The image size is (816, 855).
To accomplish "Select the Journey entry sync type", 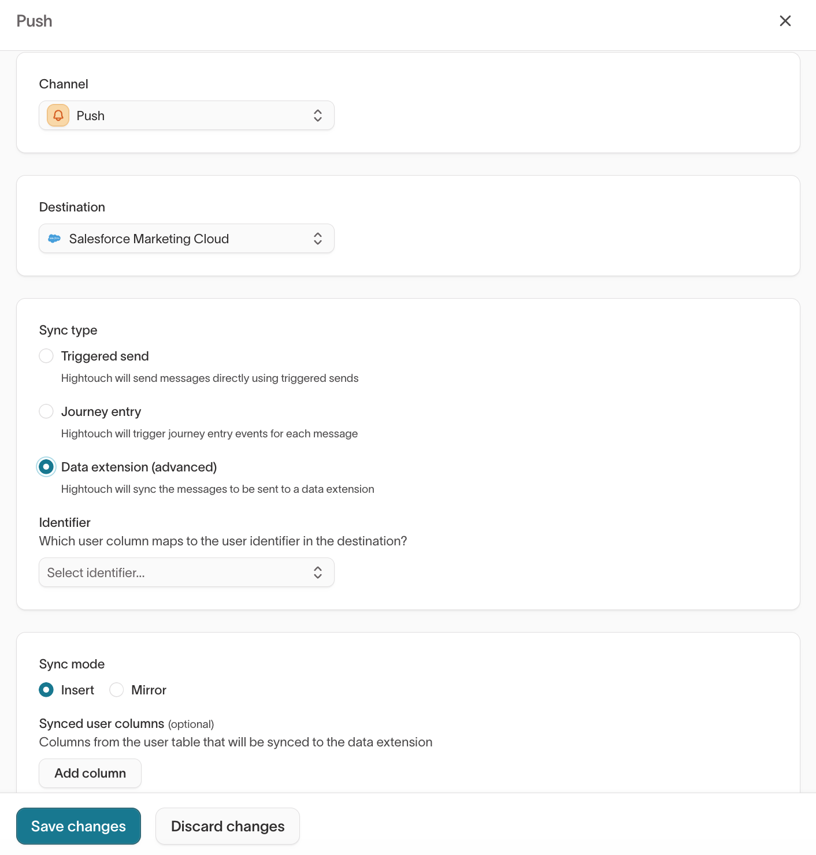I will pos(46,411).
